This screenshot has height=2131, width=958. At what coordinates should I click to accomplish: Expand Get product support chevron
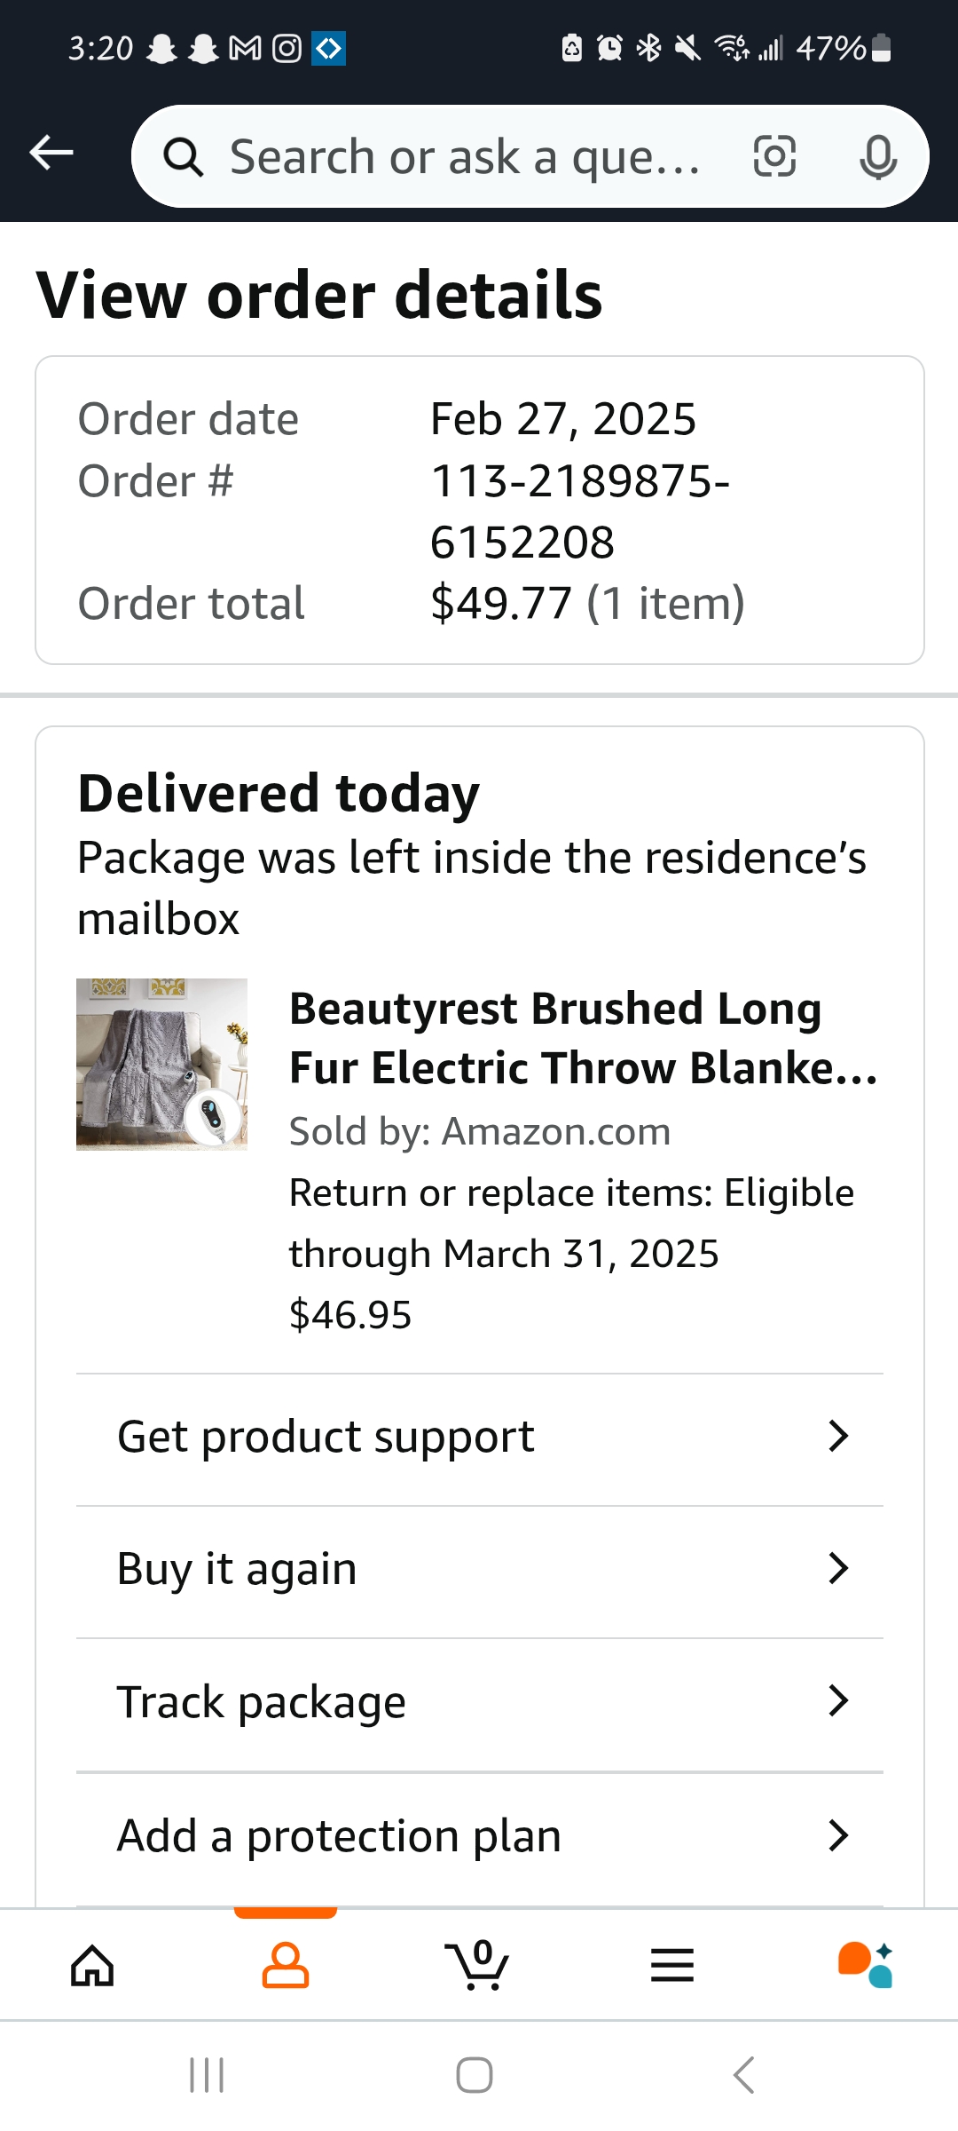(838, 1436)
